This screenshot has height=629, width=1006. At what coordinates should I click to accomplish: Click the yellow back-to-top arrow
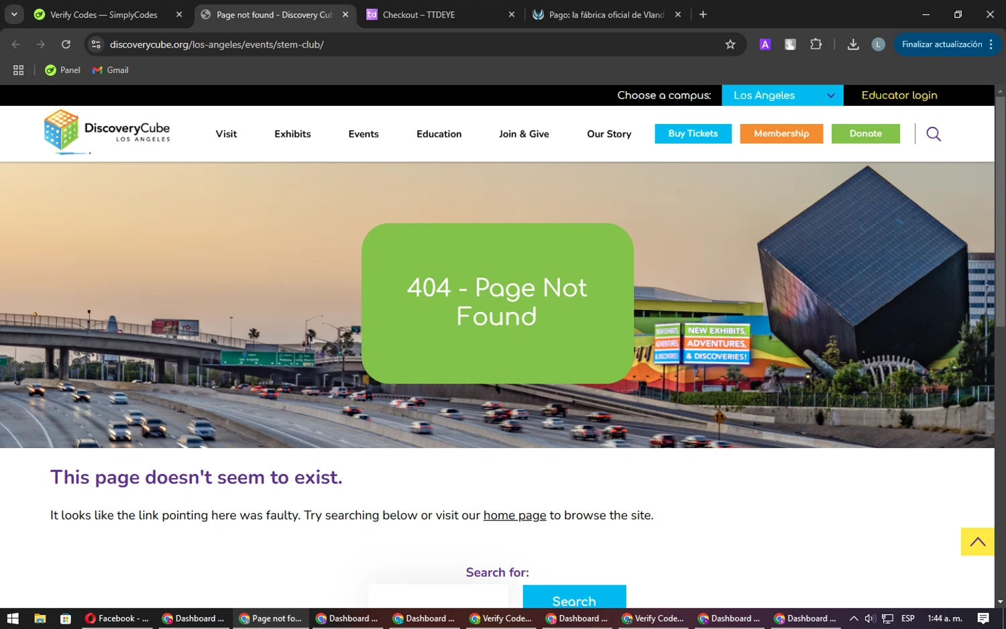(978, 542)
